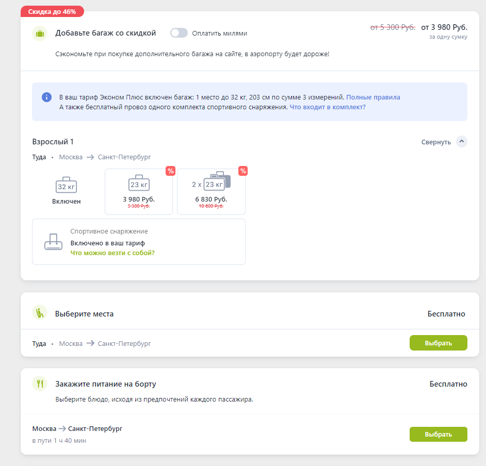Screen dimensions: 486x466
Task: Click the 32 kg included baggage icon
Action: tap(66, 186)
